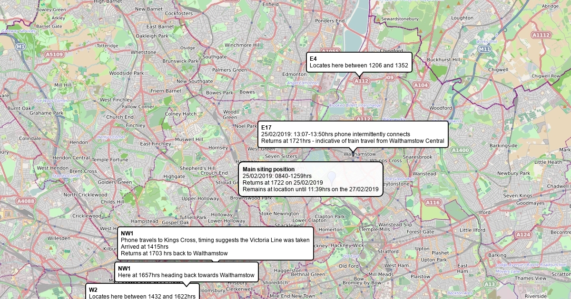Viewport: 571px width, 299px height.
Task: Click the Walthamstow place label
Action: point(359,154)
